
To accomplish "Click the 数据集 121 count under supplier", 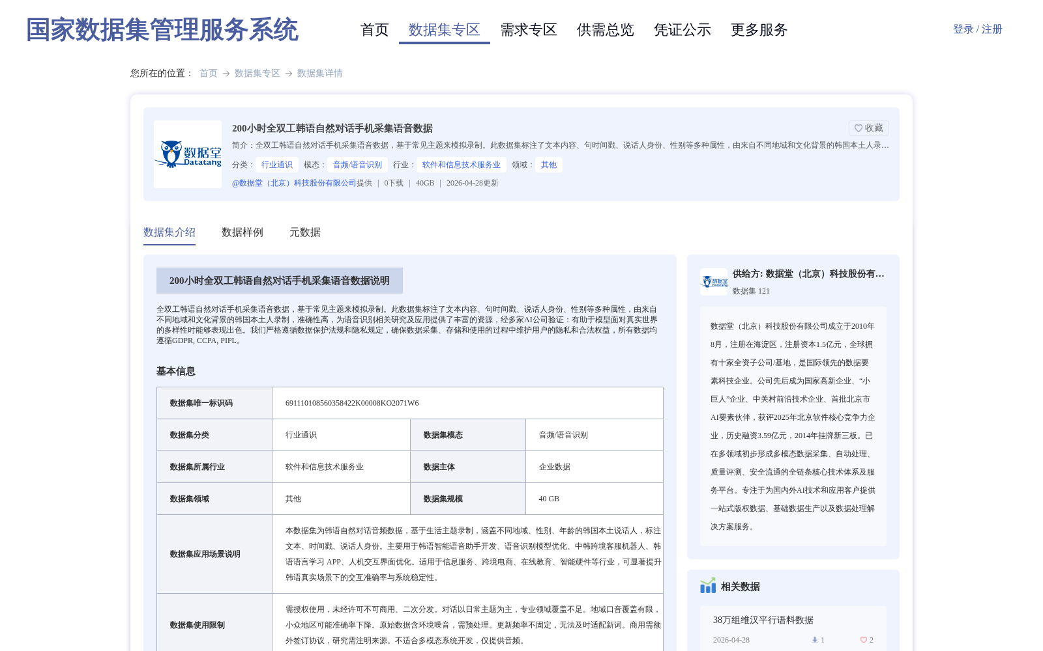I will click(x=751, y=291).
